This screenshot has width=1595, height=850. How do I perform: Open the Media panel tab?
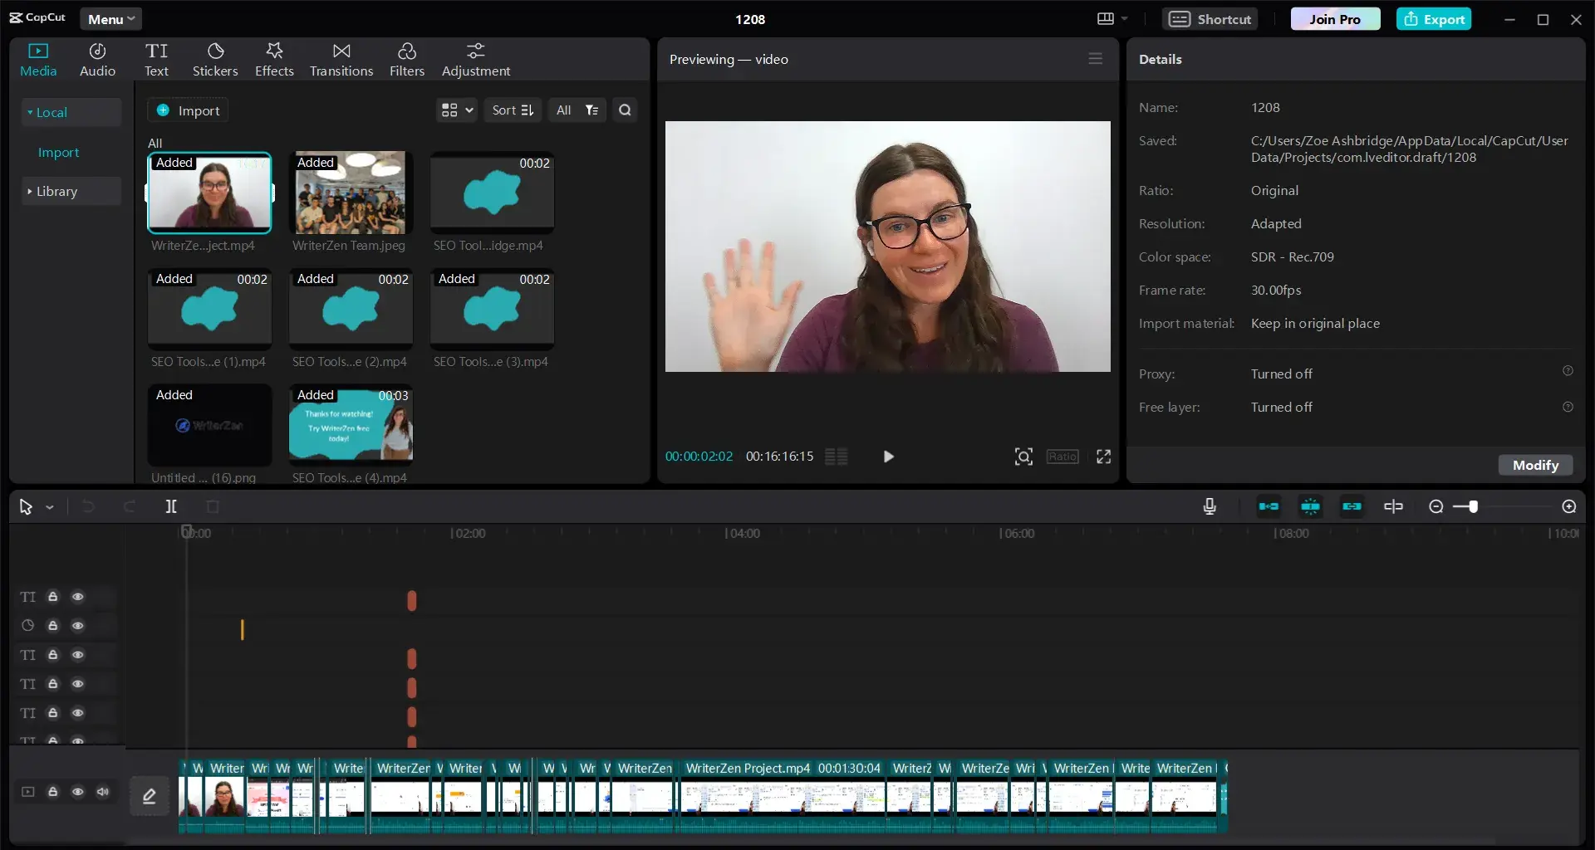coord(38,61)
